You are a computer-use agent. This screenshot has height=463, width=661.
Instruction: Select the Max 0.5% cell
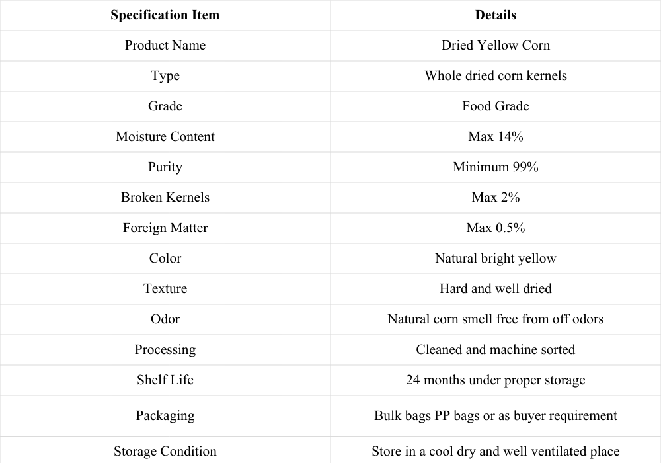tap(496, 228)
